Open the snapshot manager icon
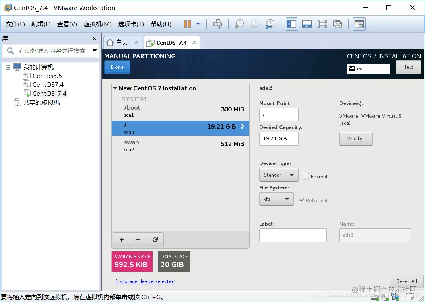The image size is (425, 302). [270, 24]
